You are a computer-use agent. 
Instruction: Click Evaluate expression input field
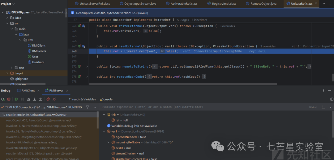point(203,107)
